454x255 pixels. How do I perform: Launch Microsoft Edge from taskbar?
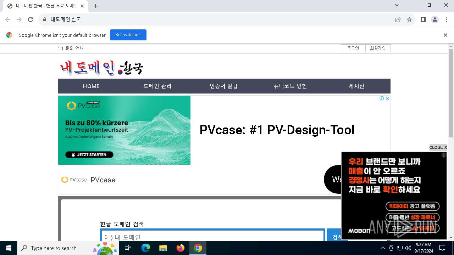(x=146, y=248)
